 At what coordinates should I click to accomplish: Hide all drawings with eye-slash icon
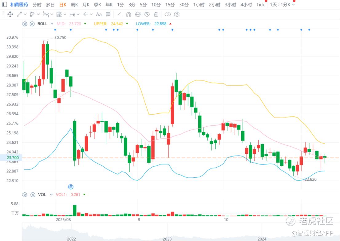pyautogui.click(x=147, y=14)
